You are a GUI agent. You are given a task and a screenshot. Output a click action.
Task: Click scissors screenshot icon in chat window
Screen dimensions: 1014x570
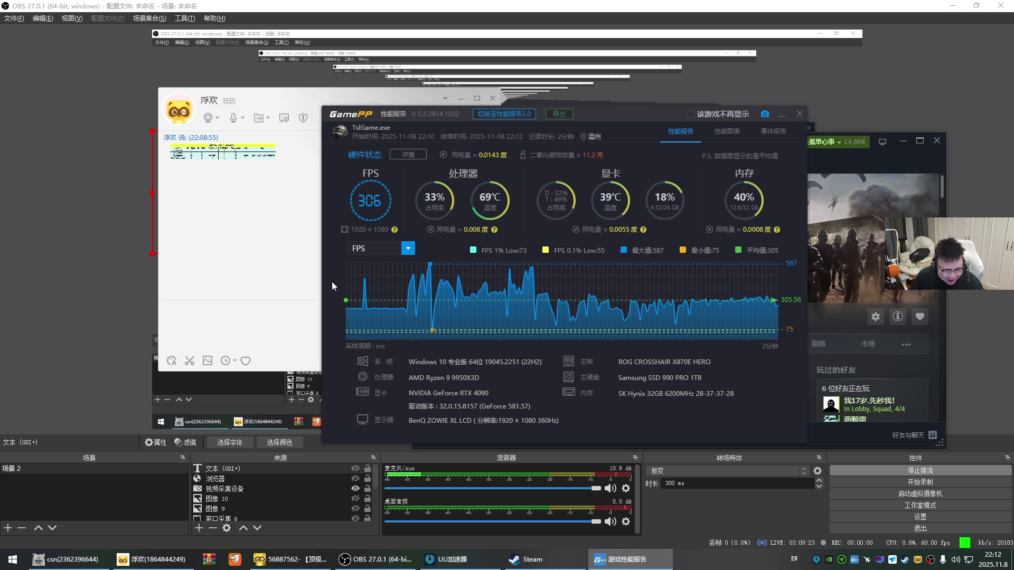click(190, 361)
